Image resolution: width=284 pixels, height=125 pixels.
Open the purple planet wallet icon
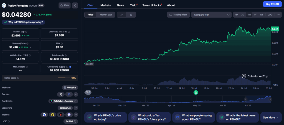69,115
